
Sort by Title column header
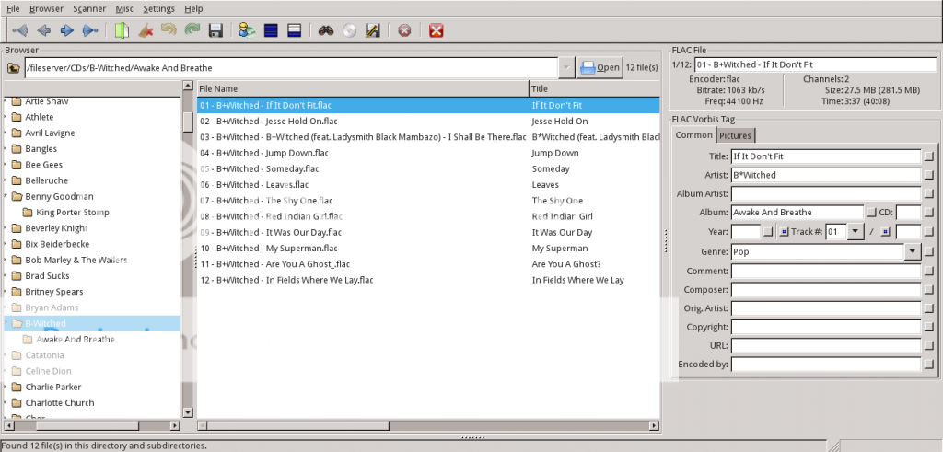pyautogui.click(x=594, y=88)
